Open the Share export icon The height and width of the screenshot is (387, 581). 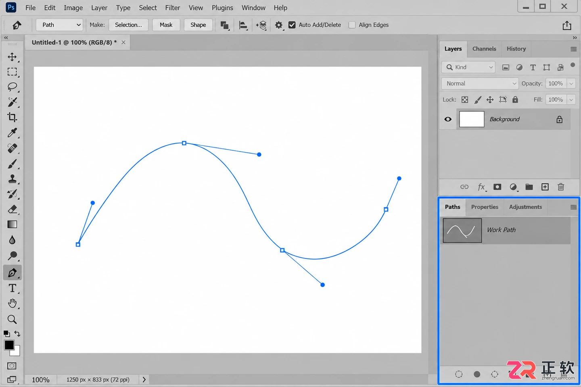point(567,25)
